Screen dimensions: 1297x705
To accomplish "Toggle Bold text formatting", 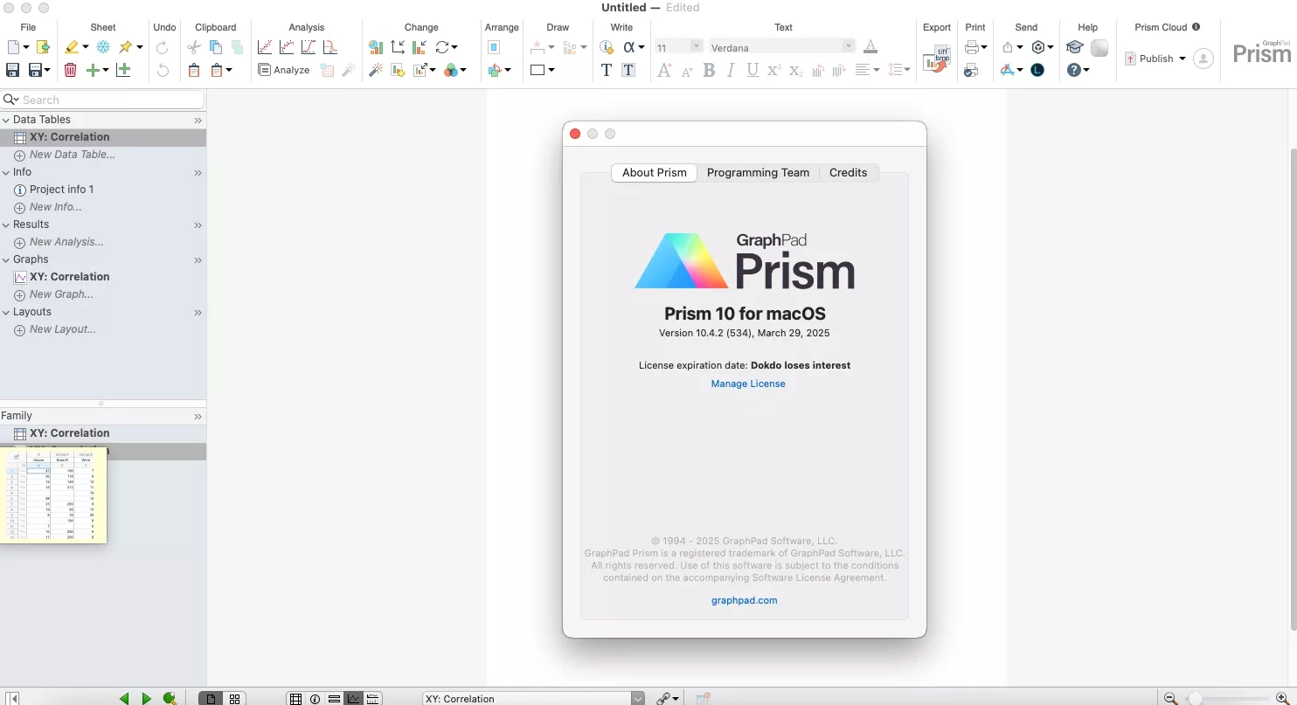I will coord(709,70).
